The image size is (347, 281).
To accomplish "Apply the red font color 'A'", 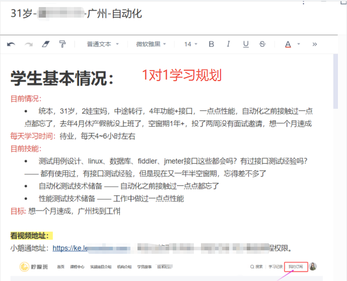I will click(x=288, y=44).
